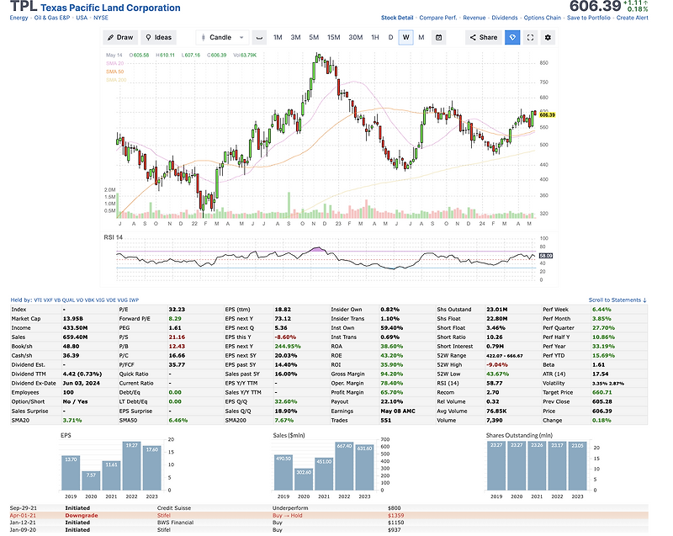673x536 pixels.
Task: Click the Credit Suisse analyst rating row
Action: click(x=329, y=508)
